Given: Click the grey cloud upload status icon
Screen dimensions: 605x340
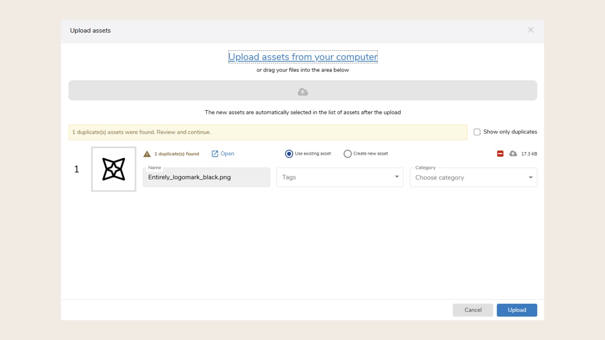Looking at the screenshot, I should 513,154.
